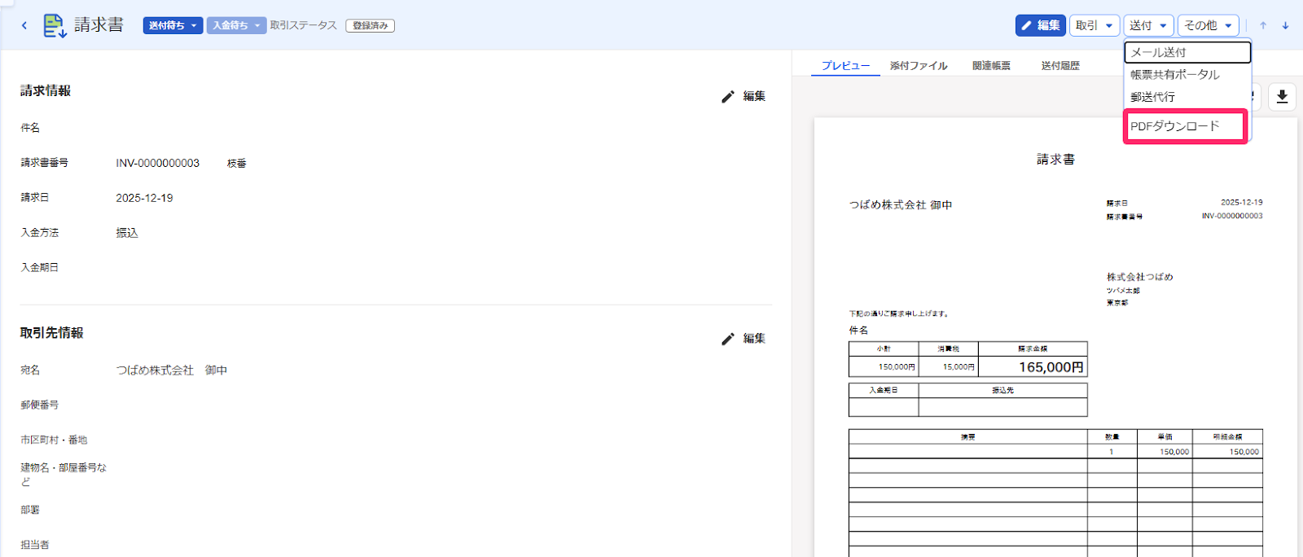Click the 入金方法 value 振込
1303x557 pixels.
pyautogui.click(x=127, y=233)
